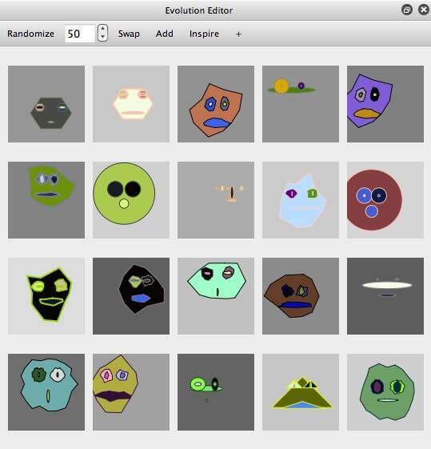Select the faint tan features on gray thumbnail

pyautogui.click(x=216, y=200)
